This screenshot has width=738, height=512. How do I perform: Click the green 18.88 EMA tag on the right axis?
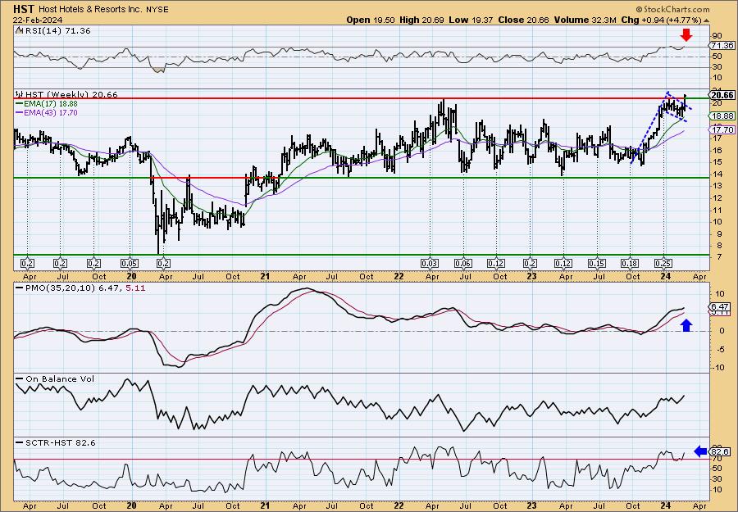[722, 116]
